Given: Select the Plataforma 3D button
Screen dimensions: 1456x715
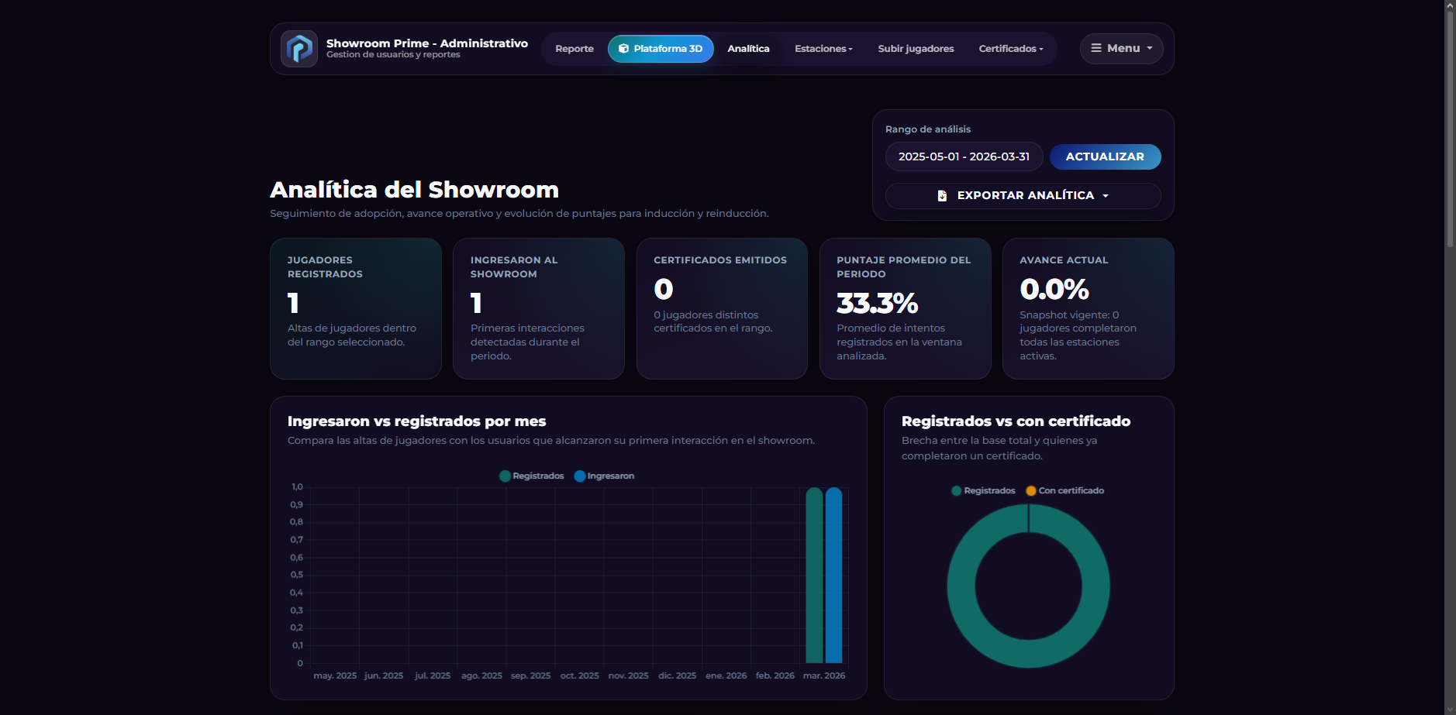Looking at the screenshot, I should pos(661,48).
